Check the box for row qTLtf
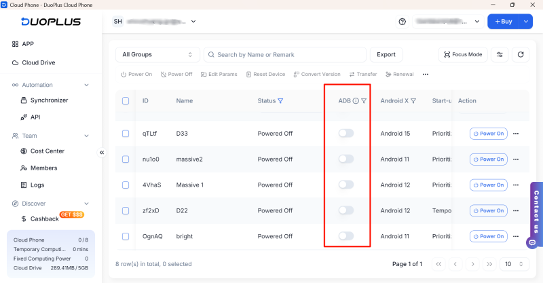The height and width of the screenshot is (283, 543). pos(126,134)
